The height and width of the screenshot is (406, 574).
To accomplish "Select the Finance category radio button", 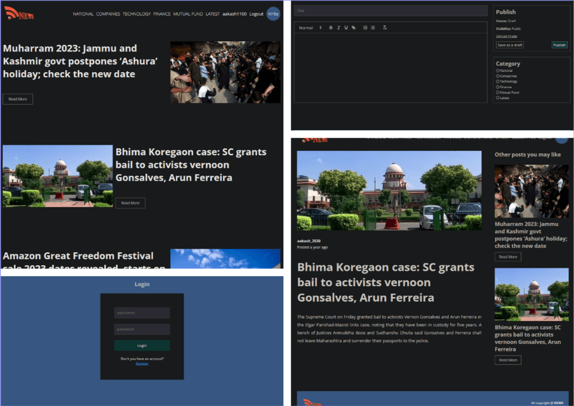I will (x=497, y=87).
